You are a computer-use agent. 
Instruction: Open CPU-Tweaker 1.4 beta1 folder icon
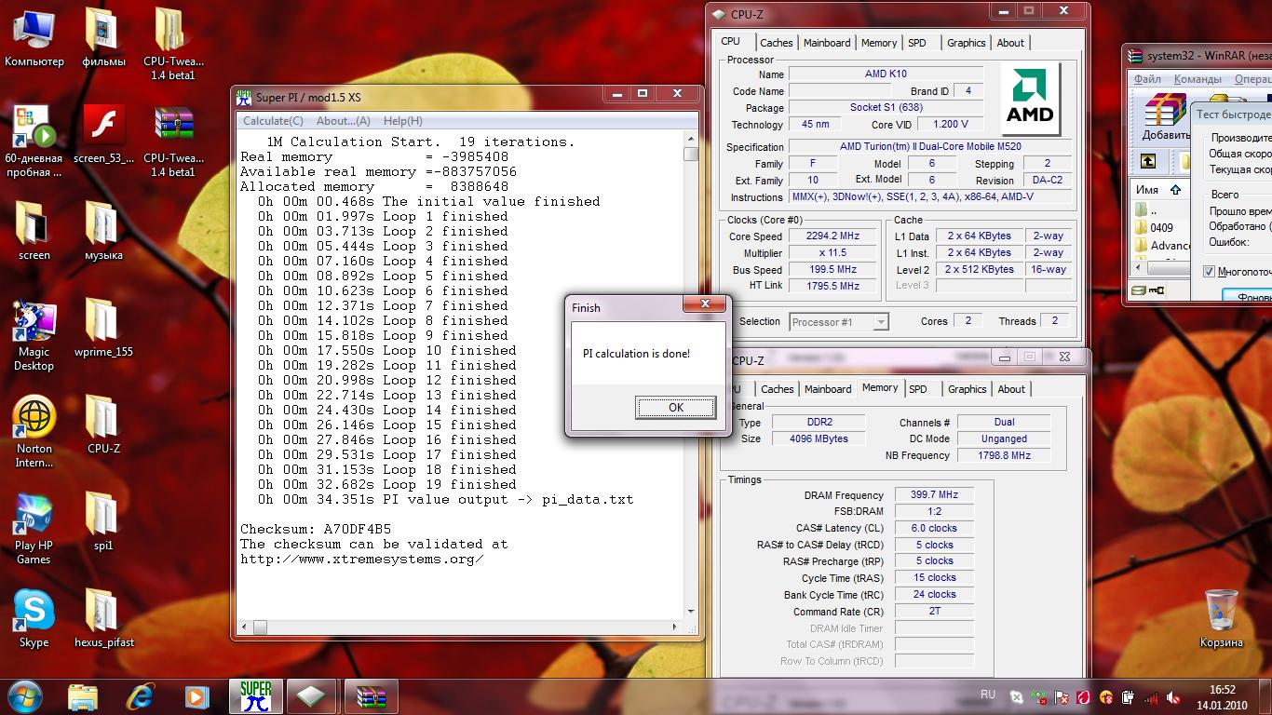pos(173,45)
